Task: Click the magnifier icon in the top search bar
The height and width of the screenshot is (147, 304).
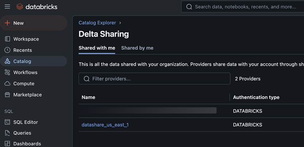Action: (x=189, y=7)
